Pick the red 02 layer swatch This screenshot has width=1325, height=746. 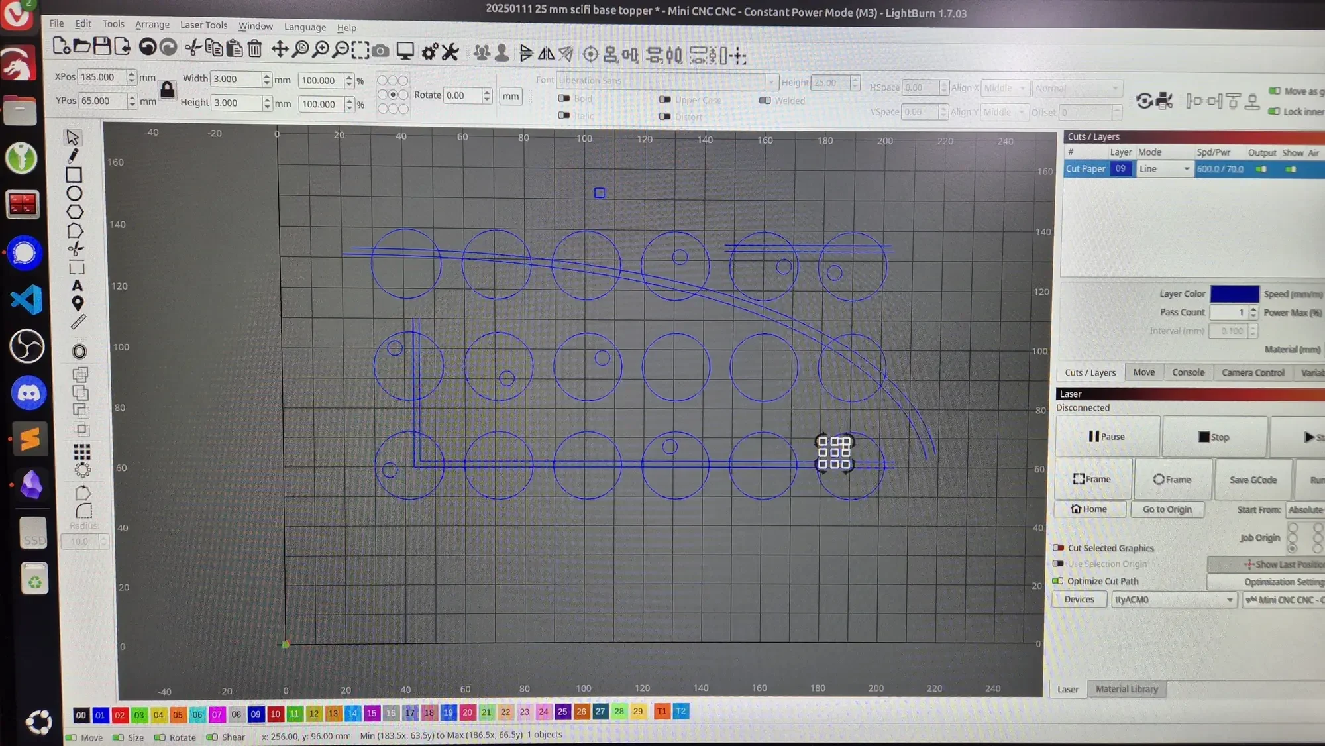tap(119, 715)
